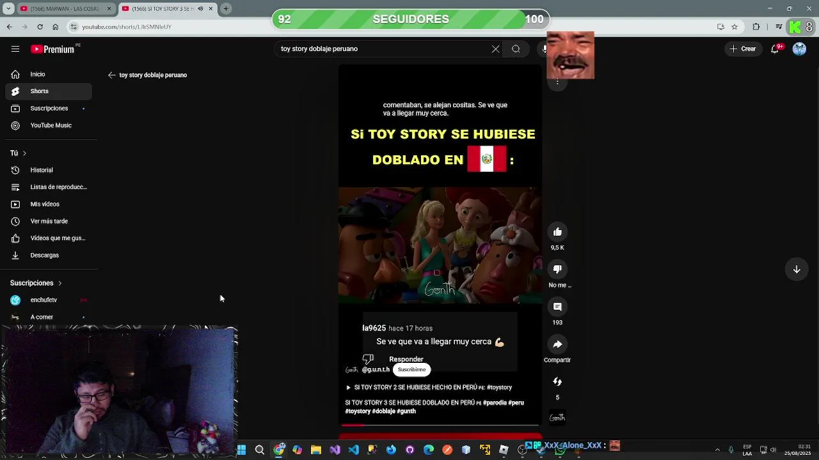
Task: Reload the page
Action: [x=40, y=27]
